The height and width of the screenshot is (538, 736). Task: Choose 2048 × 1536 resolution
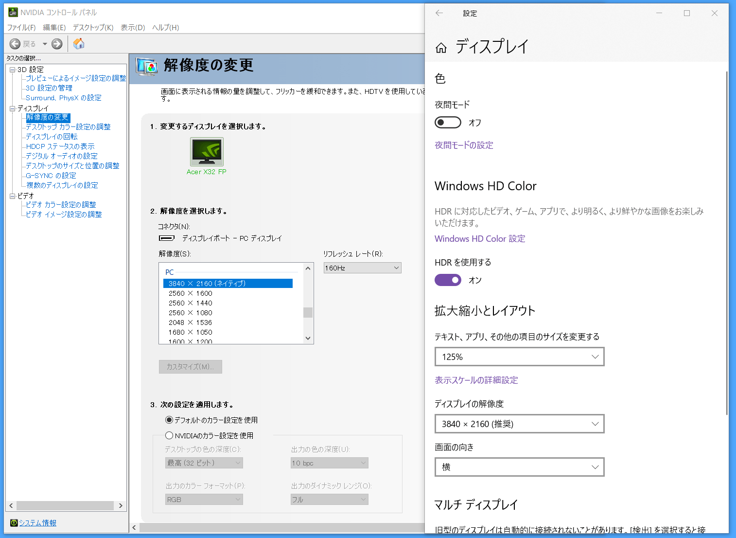191,323
